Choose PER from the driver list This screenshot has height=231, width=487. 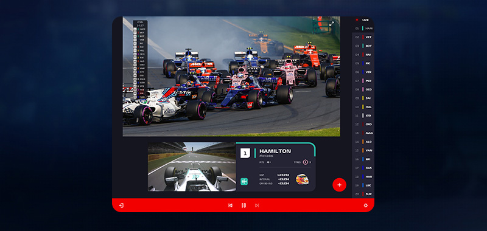(363, 81)
